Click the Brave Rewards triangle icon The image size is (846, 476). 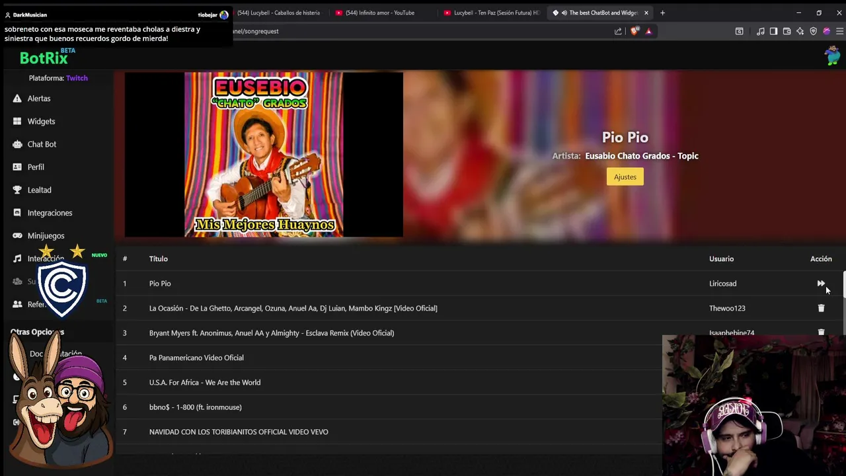[x=648, y=31]
